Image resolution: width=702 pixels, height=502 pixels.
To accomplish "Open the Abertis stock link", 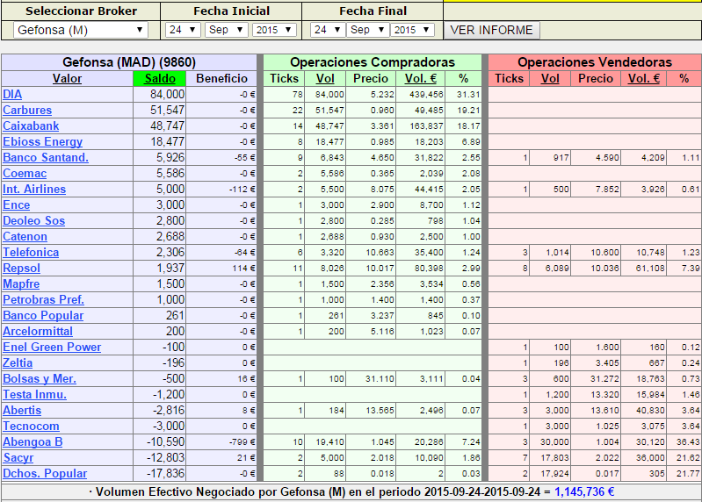I will [22, 411].
